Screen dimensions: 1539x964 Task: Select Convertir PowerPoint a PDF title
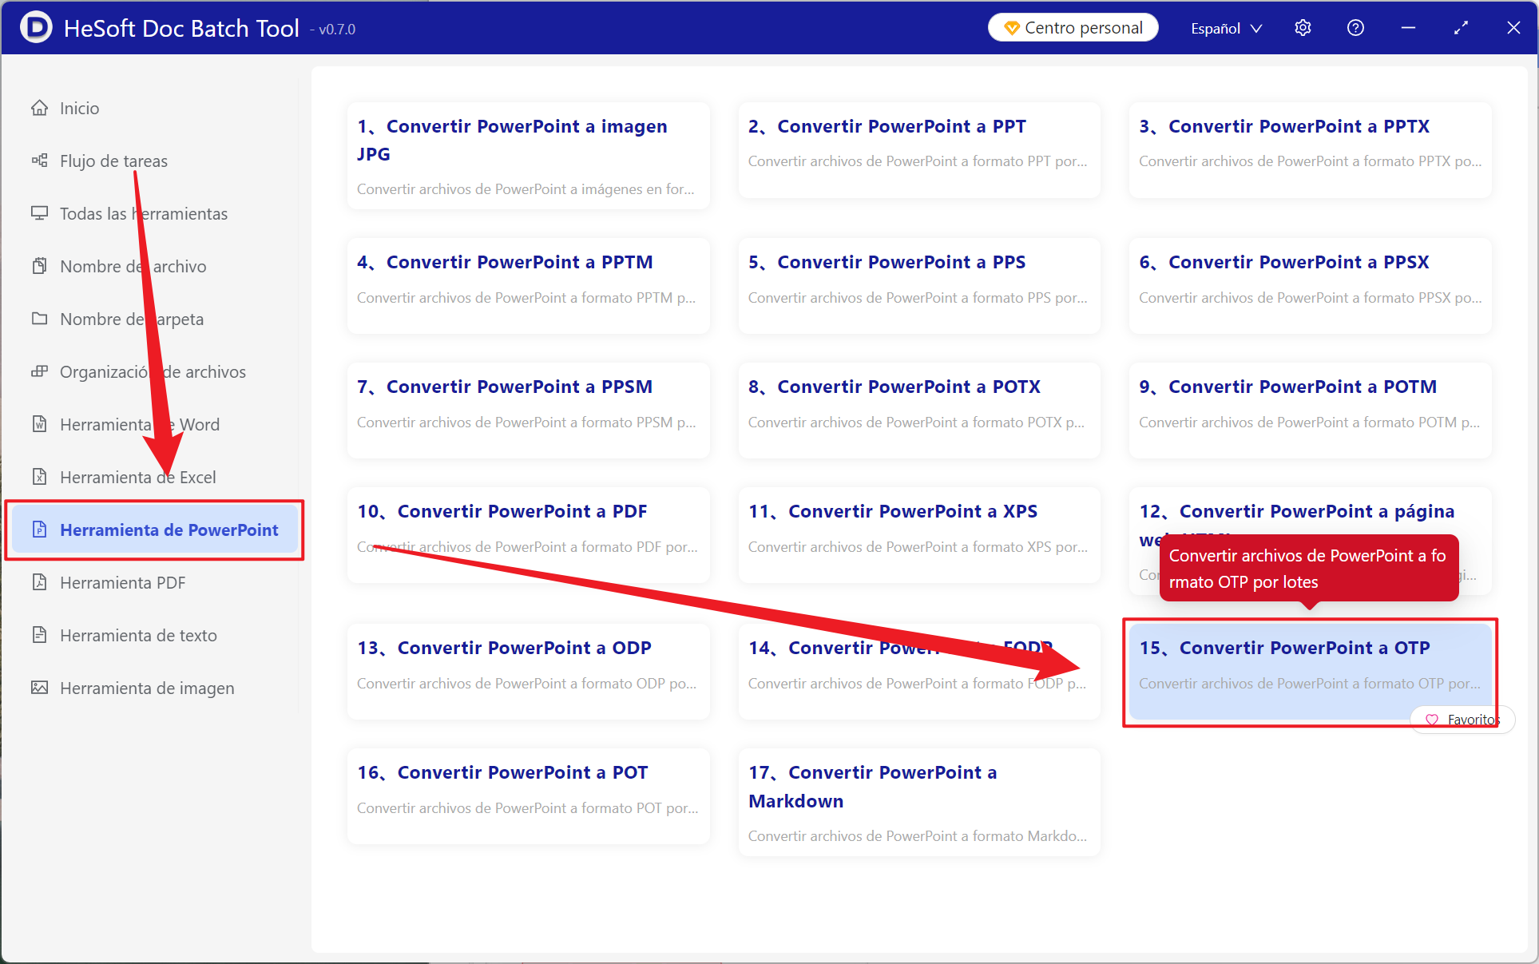502,511
